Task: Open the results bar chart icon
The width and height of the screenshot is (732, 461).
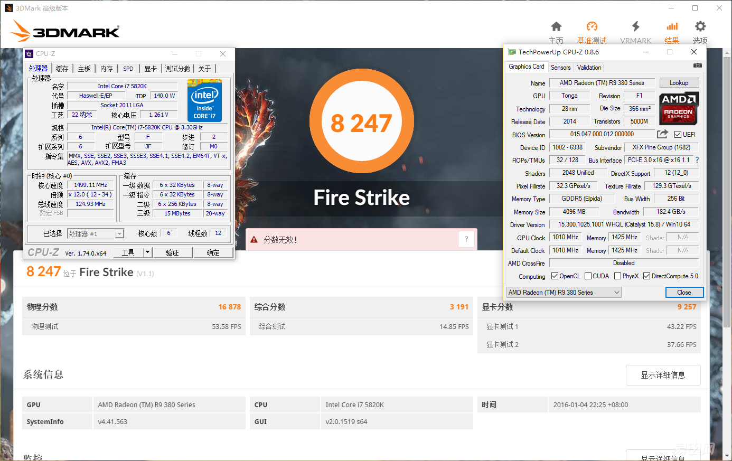Action: pos(672,26)
